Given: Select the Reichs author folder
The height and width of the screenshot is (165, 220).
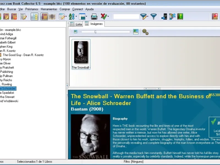Looking at the screenshot, I should tap(6, 80).
